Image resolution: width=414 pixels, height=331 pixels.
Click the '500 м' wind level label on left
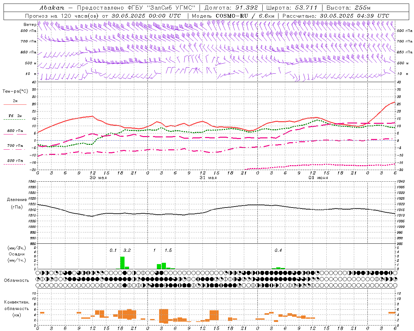coord(31,63)
